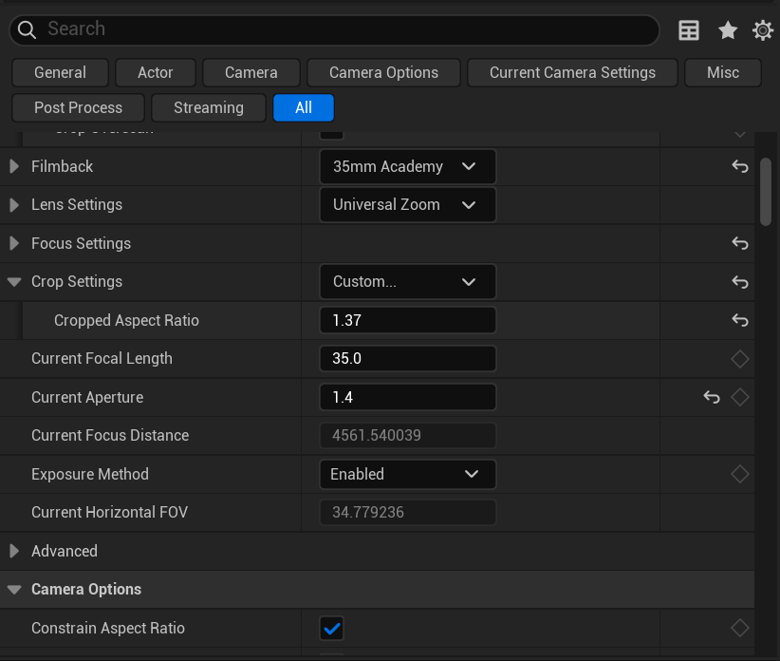Select the All filter tab
Screen dimensions: 780x661
tap(304, 107)
